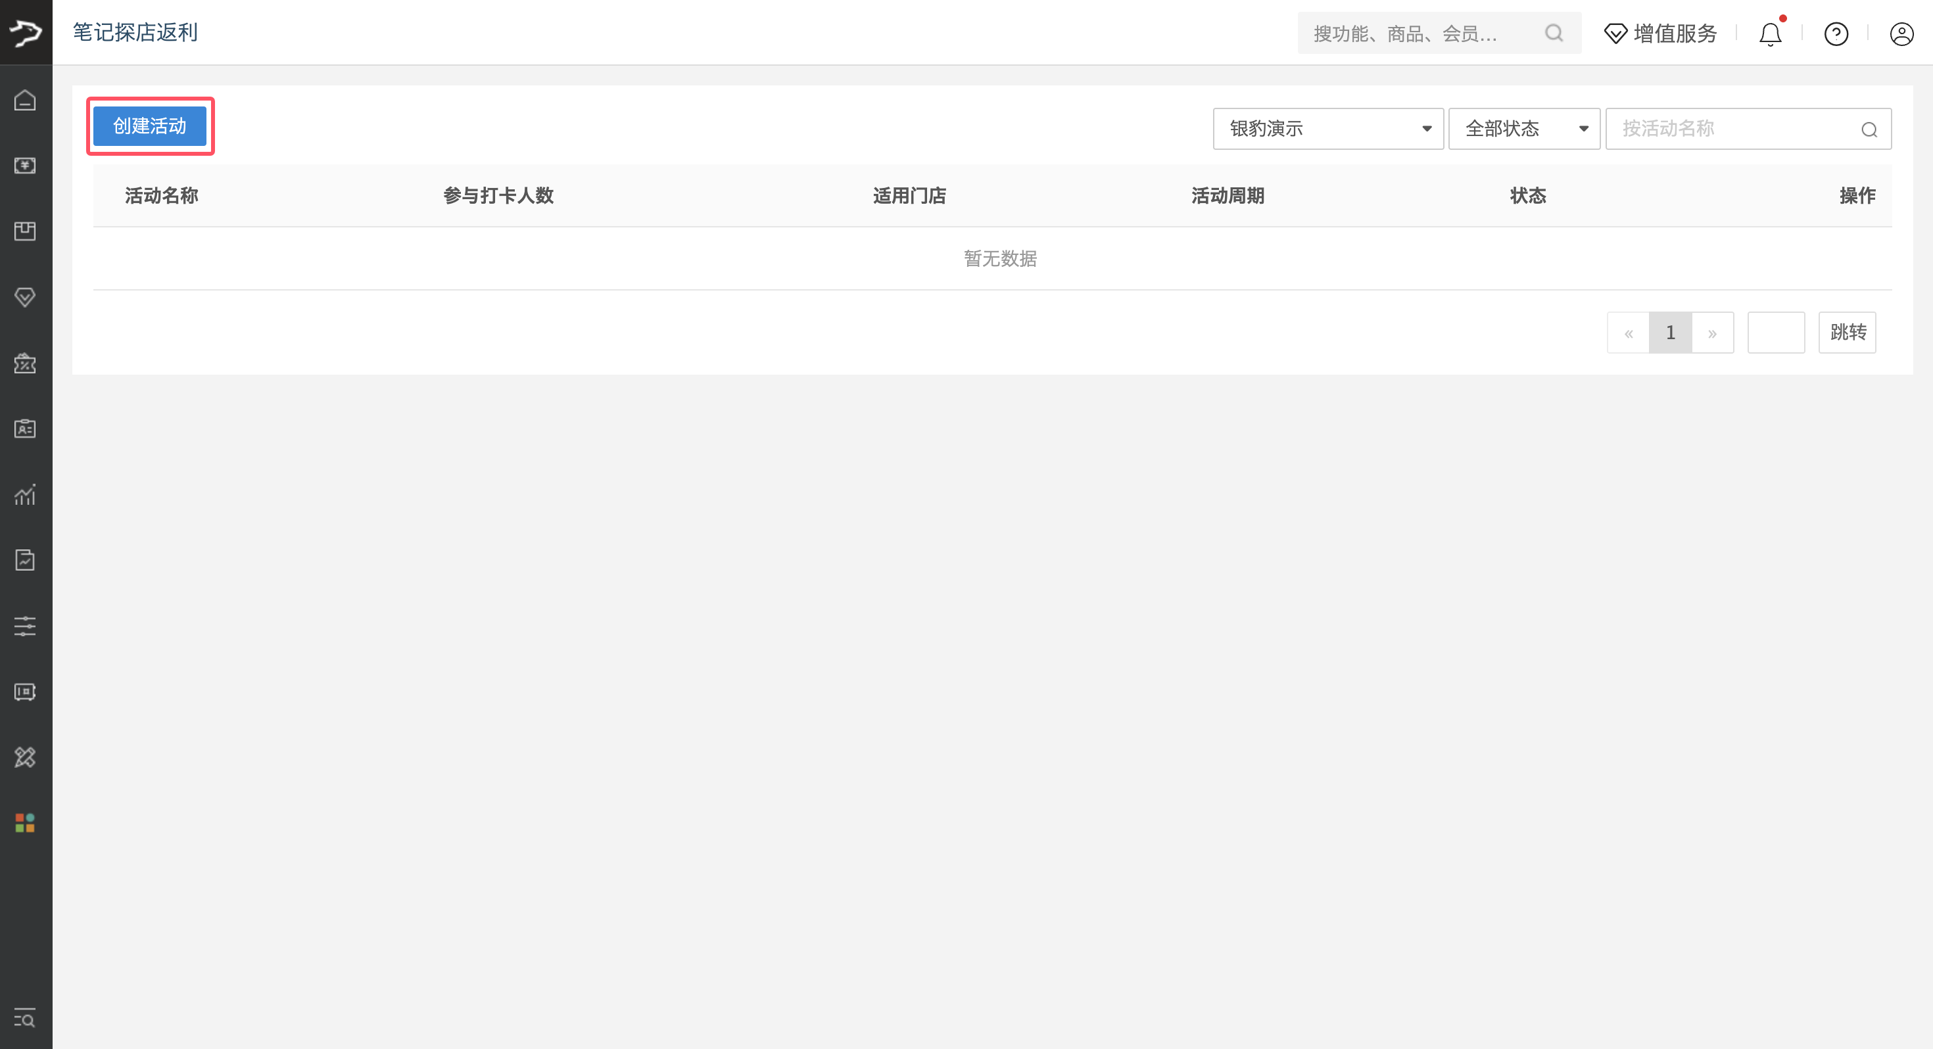
Task: Focus the 按活动名称 search field
Action: (1748, 129)
